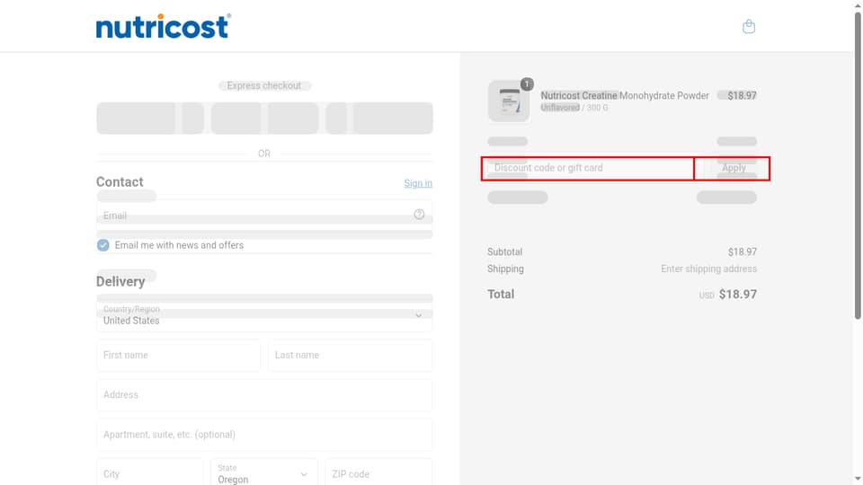Uncheck Email me with news and offers
This screenshot has height=485, width=863.
[102, 245]
